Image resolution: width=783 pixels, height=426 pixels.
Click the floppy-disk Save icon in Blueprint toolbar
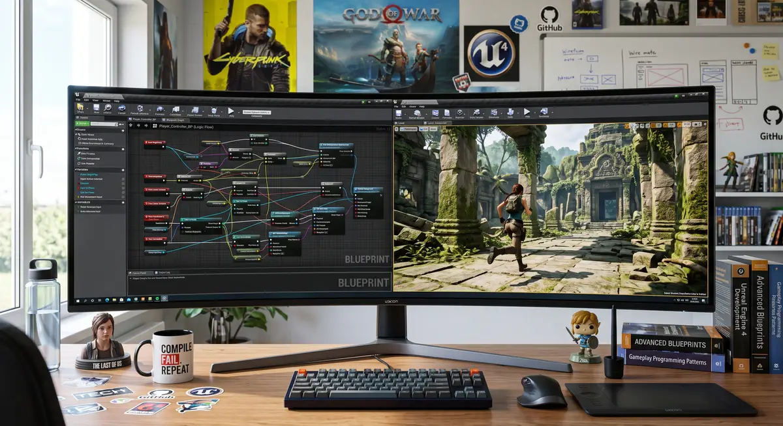(x=96, y=107)
